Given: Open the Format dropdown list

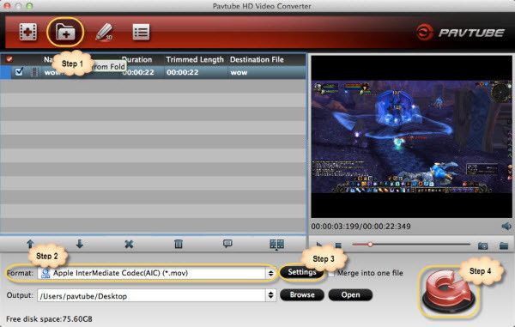Looking at the screenshot, I should (x=270, y=273).
